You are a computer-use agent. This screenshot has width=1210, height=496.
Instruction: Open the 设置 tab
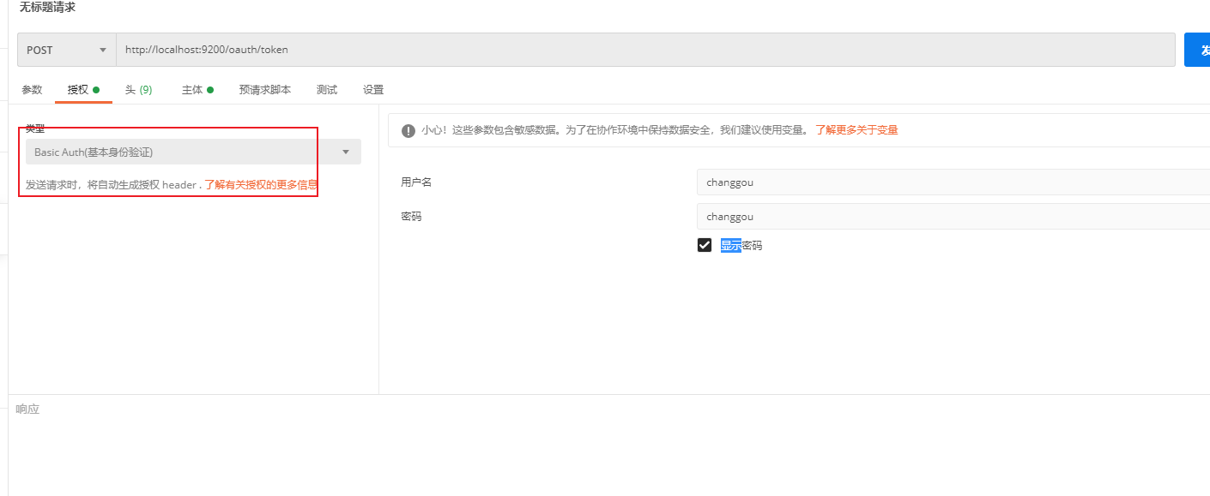click(x=372, y=90)
